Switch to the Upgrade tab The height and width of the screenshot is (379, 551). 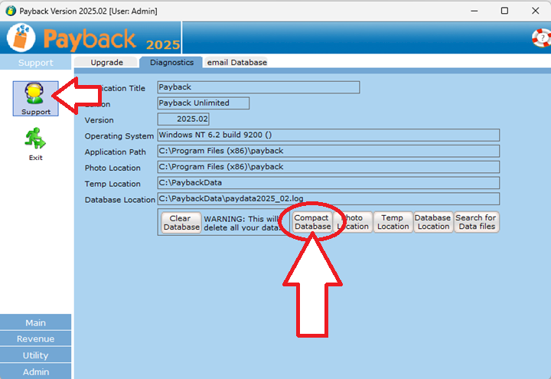point(106,62)
